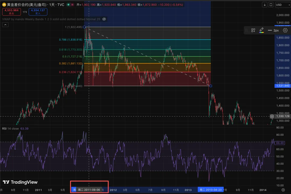Click the 1,330.129 crosshair price label
The height and width of the screenshot is (194, 291).
click(283, 116)
